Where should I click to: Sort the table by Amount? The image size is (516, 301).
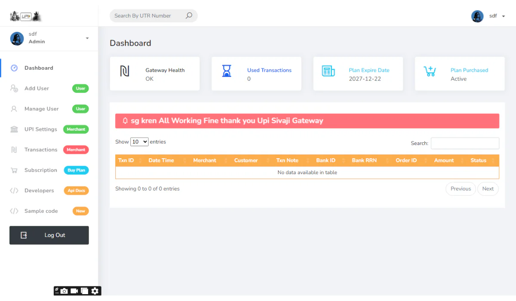(x=449, y=160)
